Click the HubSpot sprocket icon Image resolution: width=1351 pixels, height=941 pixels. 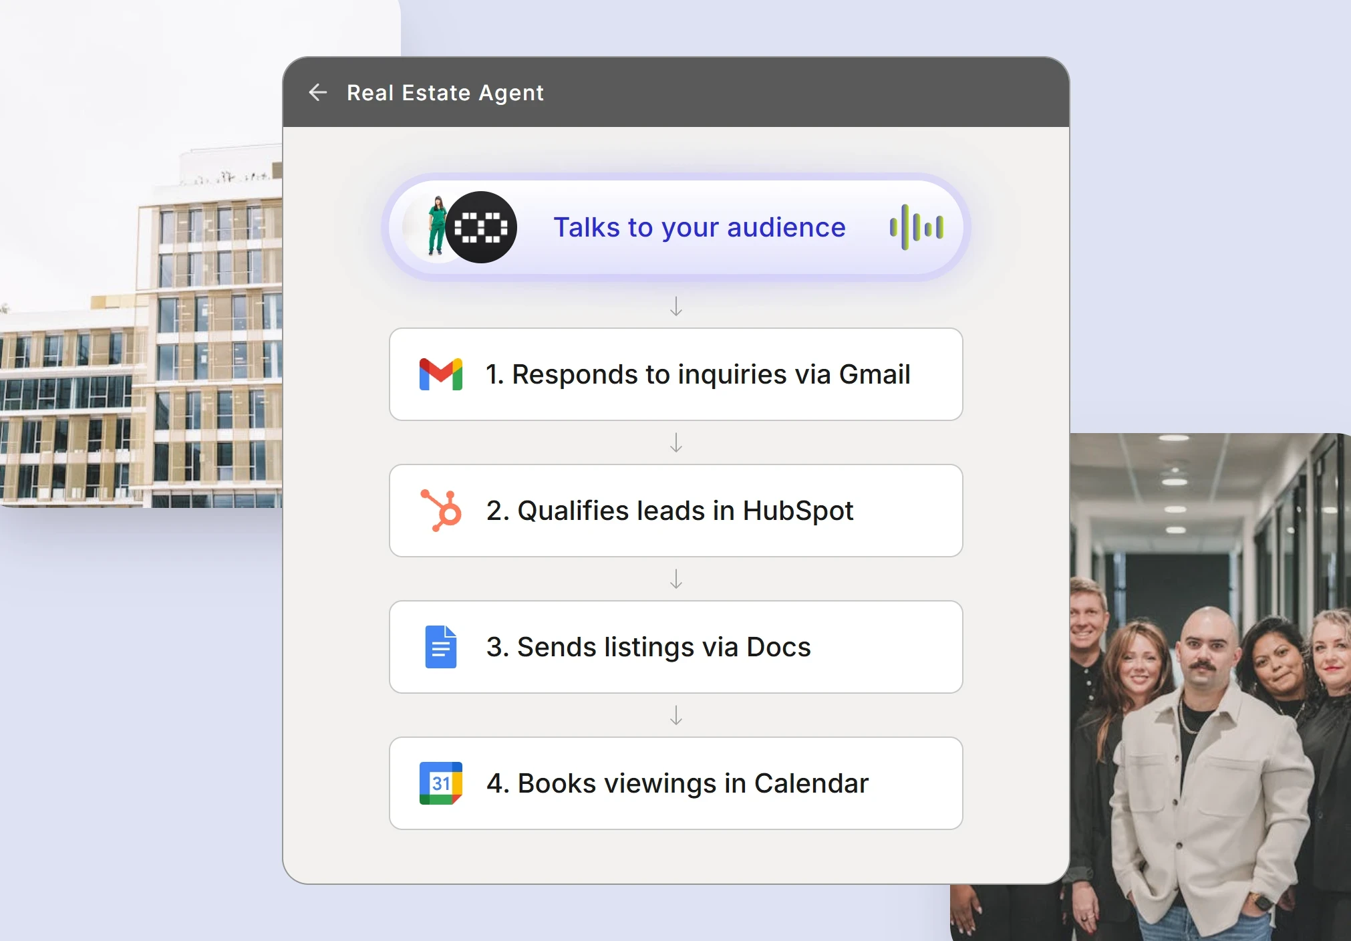441,511
